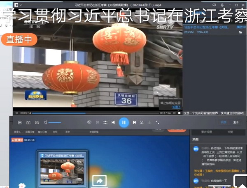Click the share arrow icon on the desktop
Screen dimensions: 247x188
(x=99, y=181)
